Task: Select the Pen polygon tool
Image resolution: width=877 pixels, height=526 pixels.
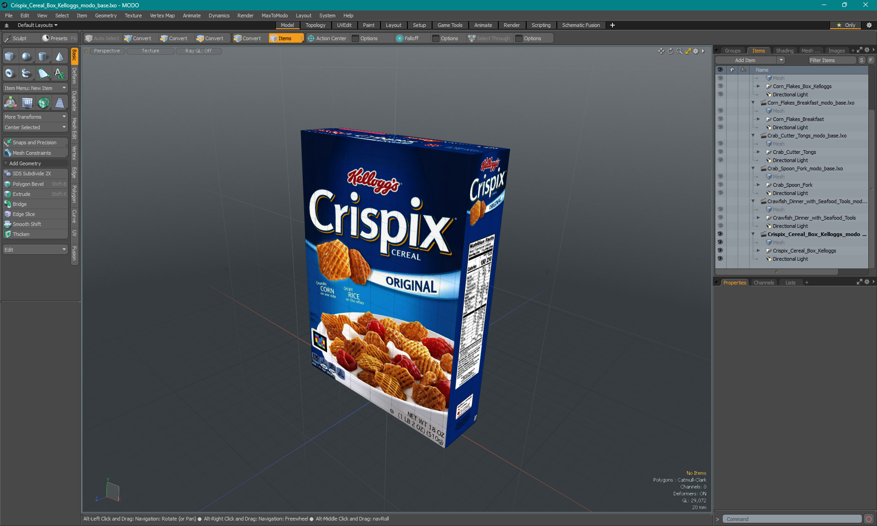Action: (43, 73)
